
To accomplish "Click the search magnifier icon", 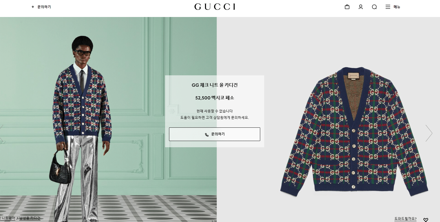I will tap(374, 7).
